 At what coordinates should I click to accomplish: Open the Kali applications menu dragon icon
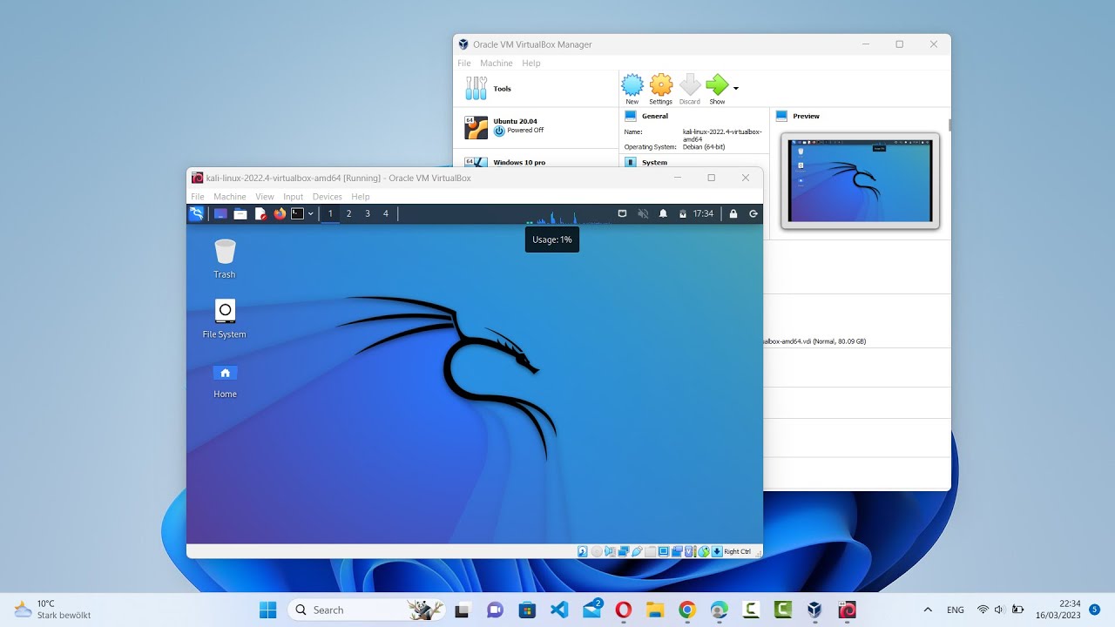(196, 213)
